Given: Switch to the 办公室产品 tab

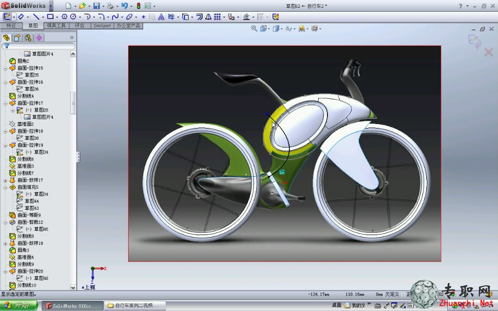Looking at the screenshot, I should [128, 26].
